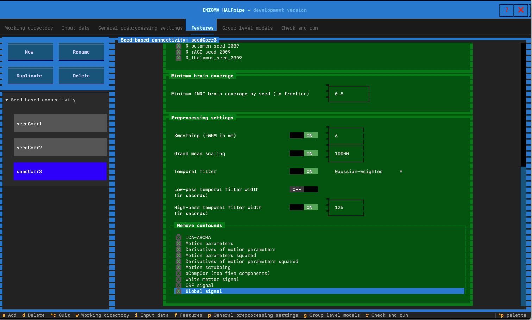532x320 pixels.
Task: Uncheck R_rACC_seed_2009 checkbox
Action: (179, 52)
